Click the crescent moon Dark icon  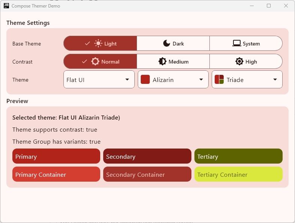167,43
